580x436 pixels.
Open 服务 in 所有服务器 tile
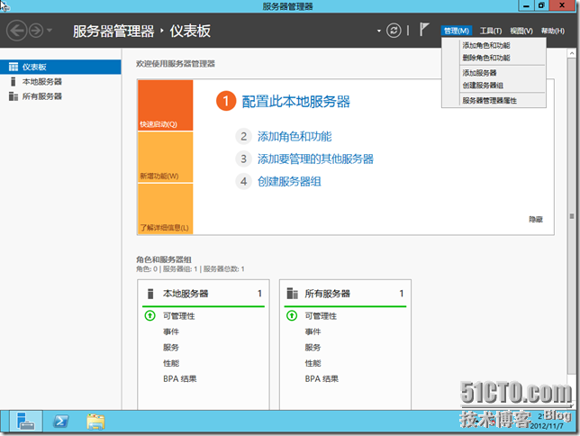click(313, 348)
